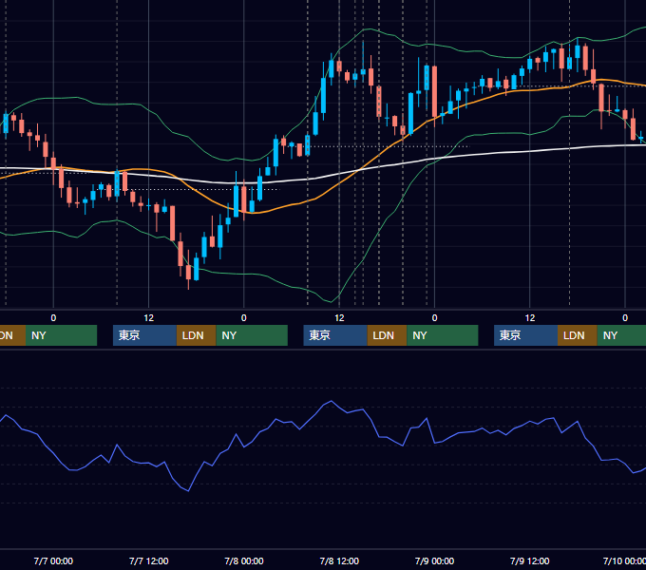Click hour label 12 above 7/9 12:00
The image size is (646, 570).
[530, 318]
